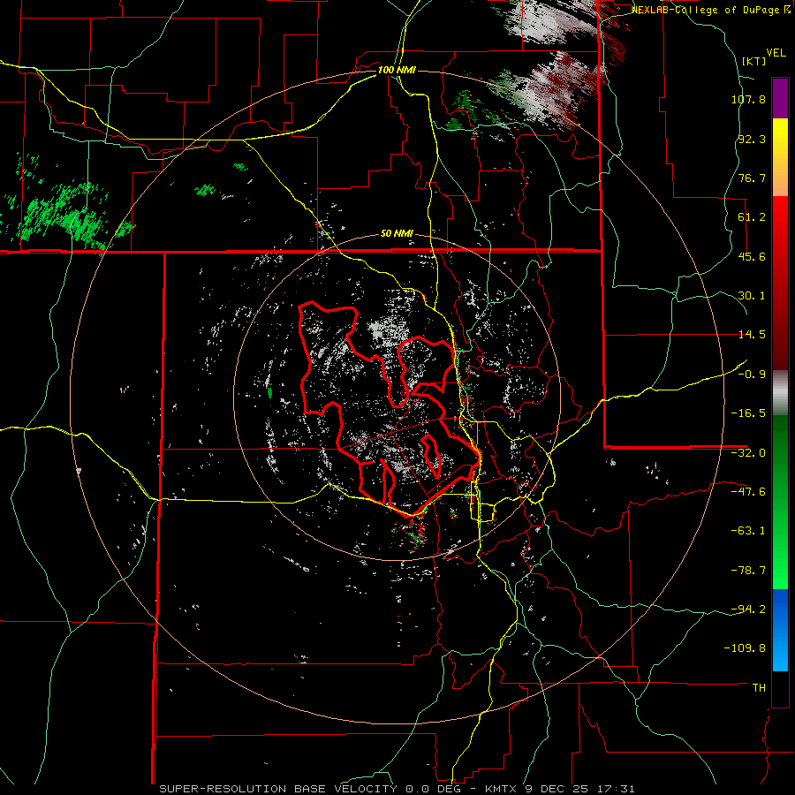
Task: Select the 45.6 value on velocity scale
Action: point(752,256)
